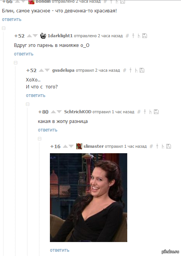Image resolution: width=181 pixels, height=256 pixels.
Task: Collapse the replies under 1darklight1 comment
Action: [15, 63]
